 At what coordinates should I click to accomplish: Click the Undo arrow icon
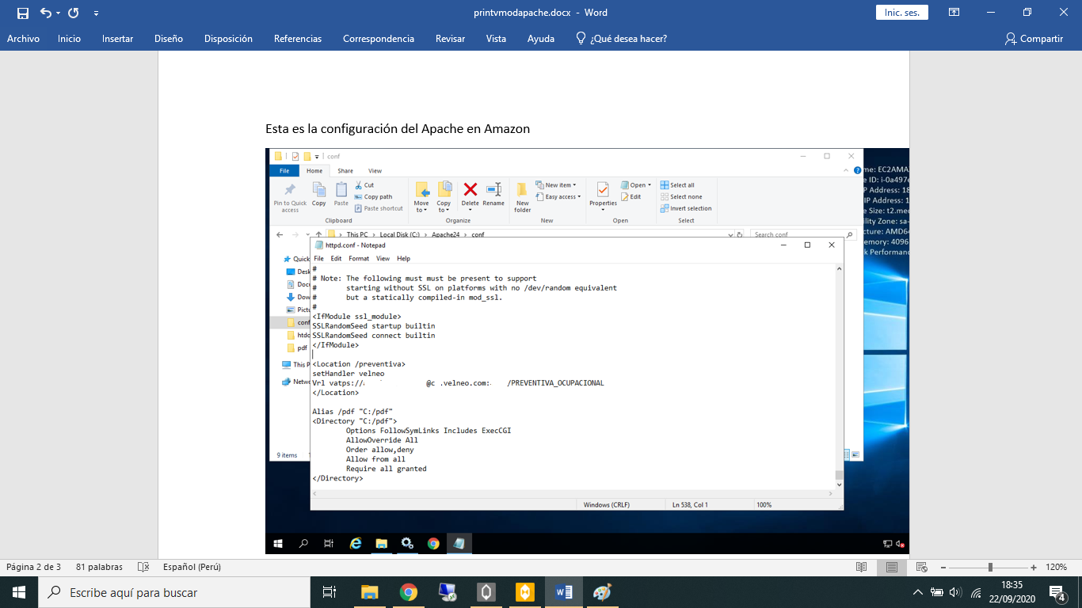[45, 13]
